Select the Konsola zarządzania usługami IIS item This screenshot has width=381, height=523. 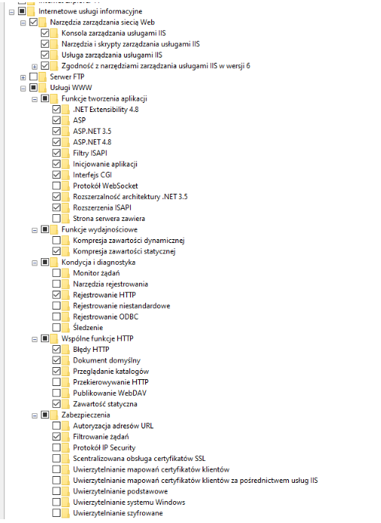click(113, 33)
